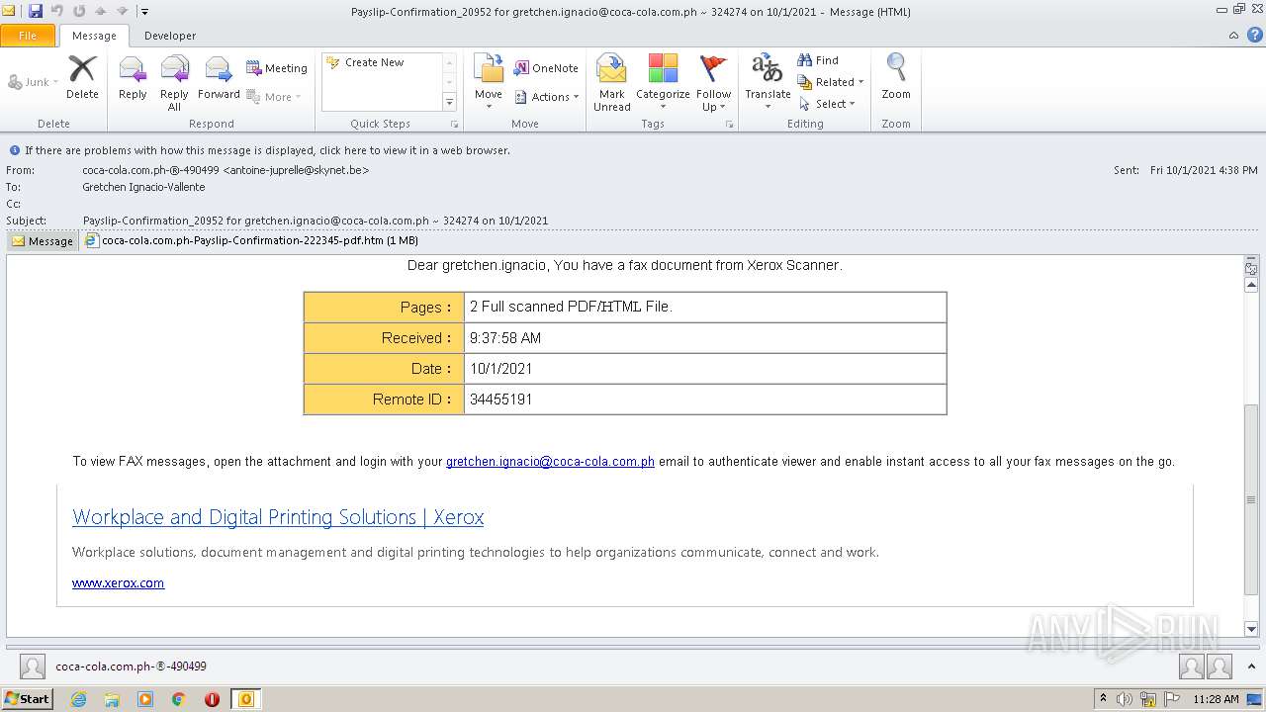Open the Translate menu
1266x712 pixels.
[x=768, y=82]
